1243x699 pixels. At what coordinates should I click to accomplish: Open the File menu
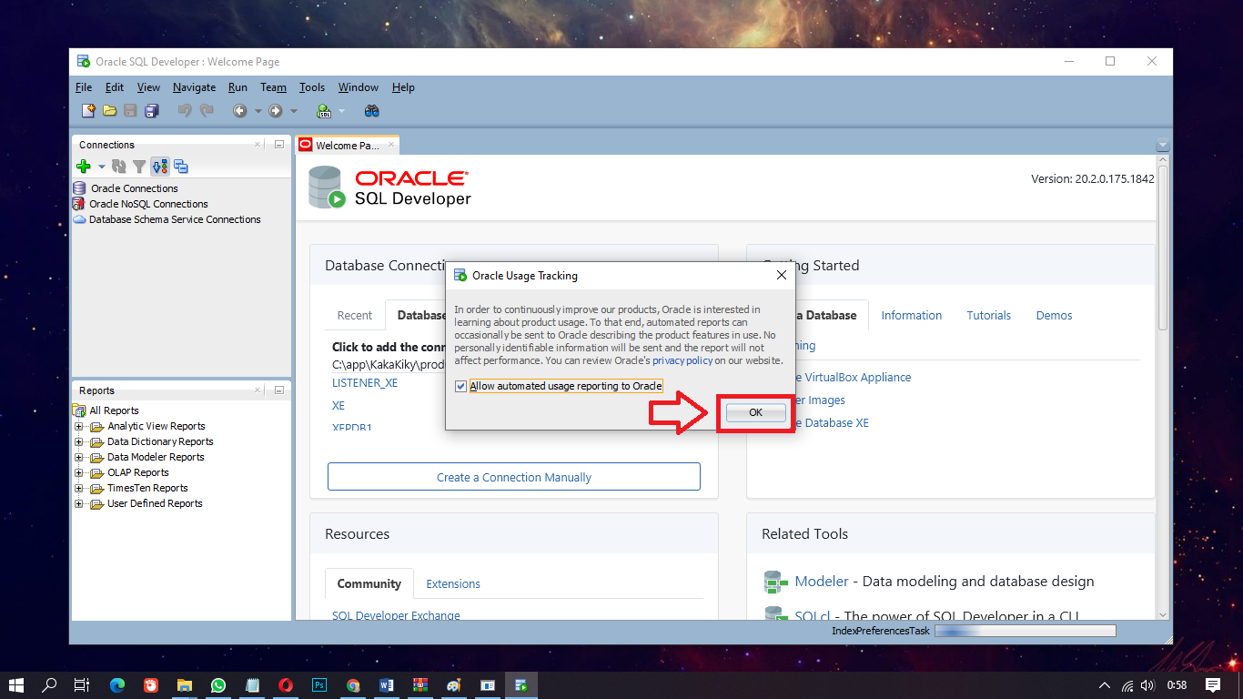pyautogui.click(x=84, y=87)
